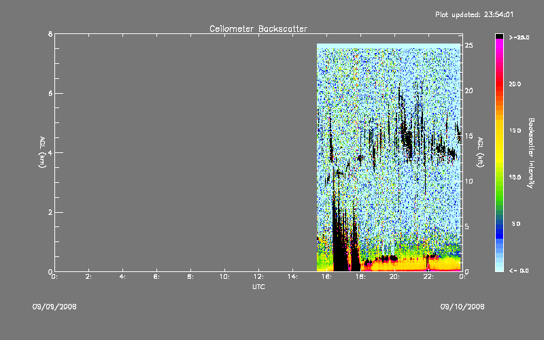Click the '6' km y-axis tick label
This screenshot has height=340, width=544.
(50, 93)
